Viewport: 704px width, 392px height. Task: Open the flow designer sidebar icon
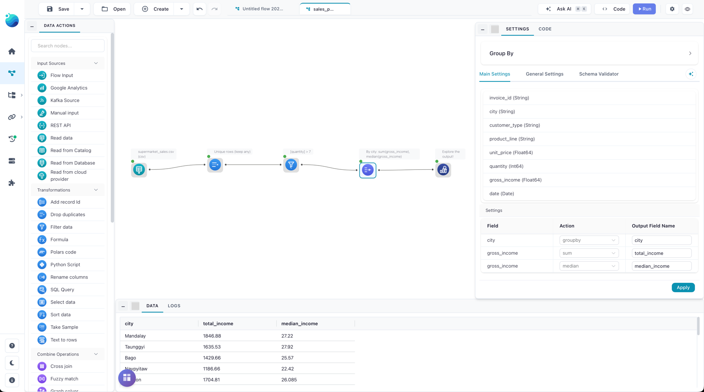[x=12, y=73]
